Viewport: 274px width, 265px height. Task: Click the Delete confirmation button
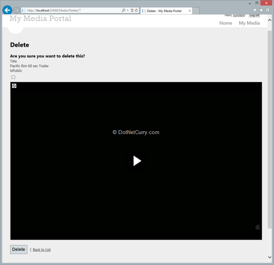[19, 250]
